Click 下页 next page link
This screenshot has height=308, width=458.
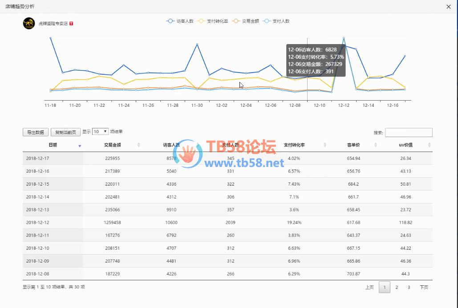424,288
